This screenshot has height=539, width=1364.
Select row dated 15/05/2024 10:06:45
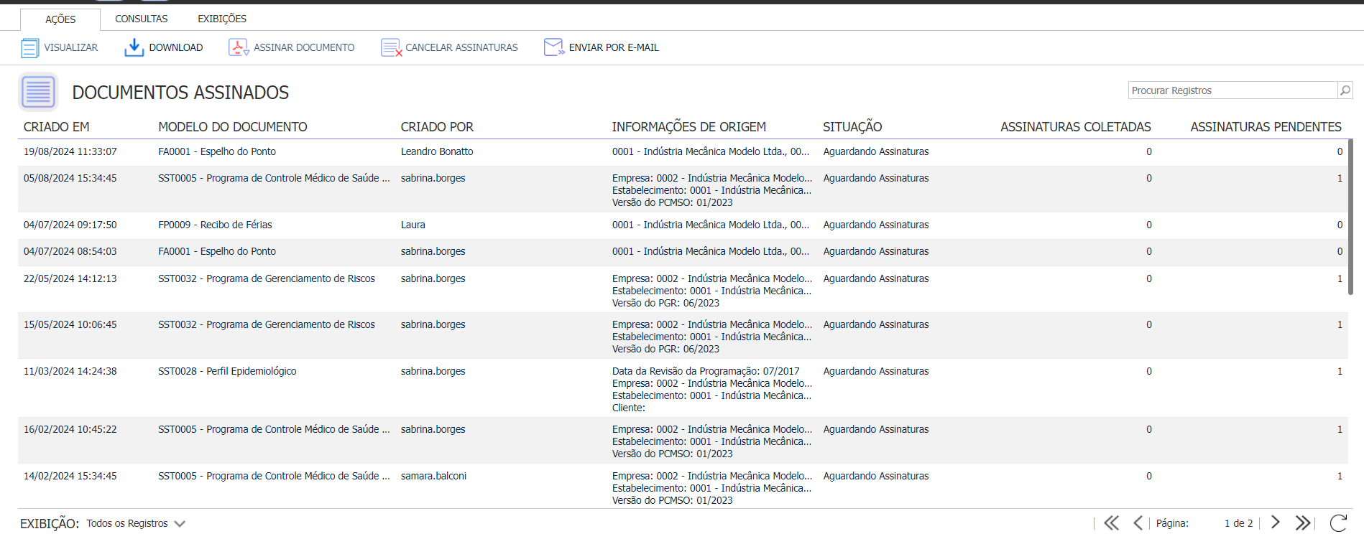point(683,336)
